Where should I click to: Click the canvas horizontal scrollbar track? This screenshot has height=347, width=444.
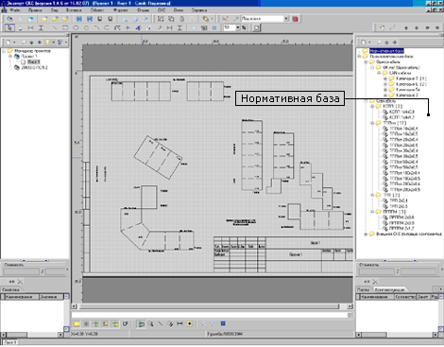pos(211,306)
